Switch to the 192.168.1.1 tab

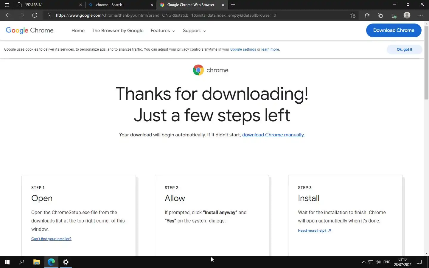click(x=49, y=5)
